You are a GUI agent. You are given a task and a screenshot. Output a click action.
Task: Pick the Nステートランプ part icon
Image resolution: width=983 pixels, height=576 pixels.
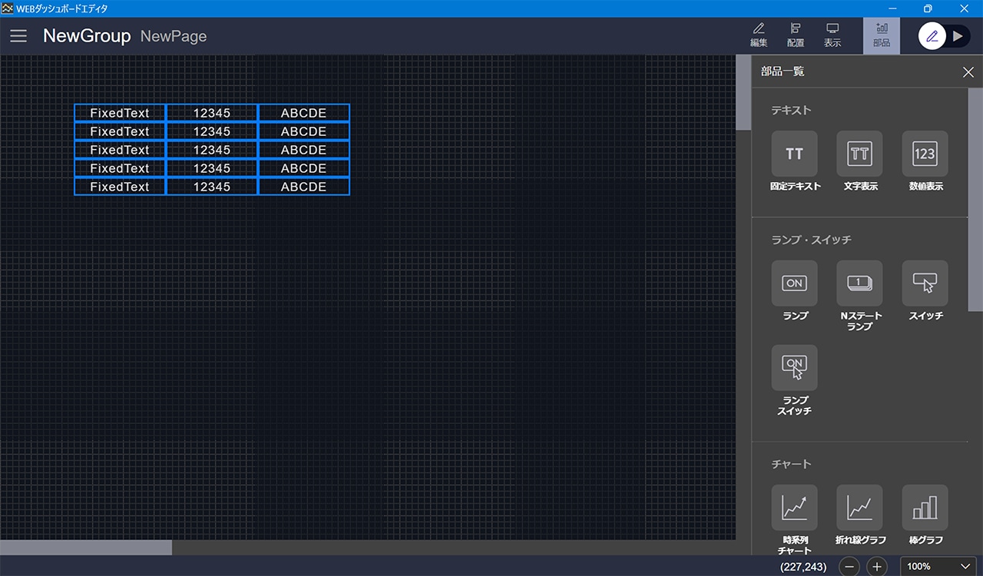tap(859, 283)
